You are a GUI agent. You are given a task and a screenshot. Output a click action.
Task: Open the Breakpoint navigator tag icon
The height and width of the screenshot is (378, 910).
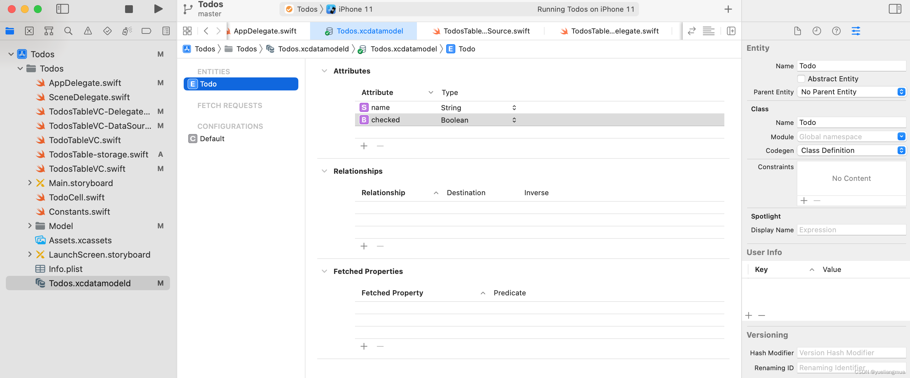pos(146,31)
